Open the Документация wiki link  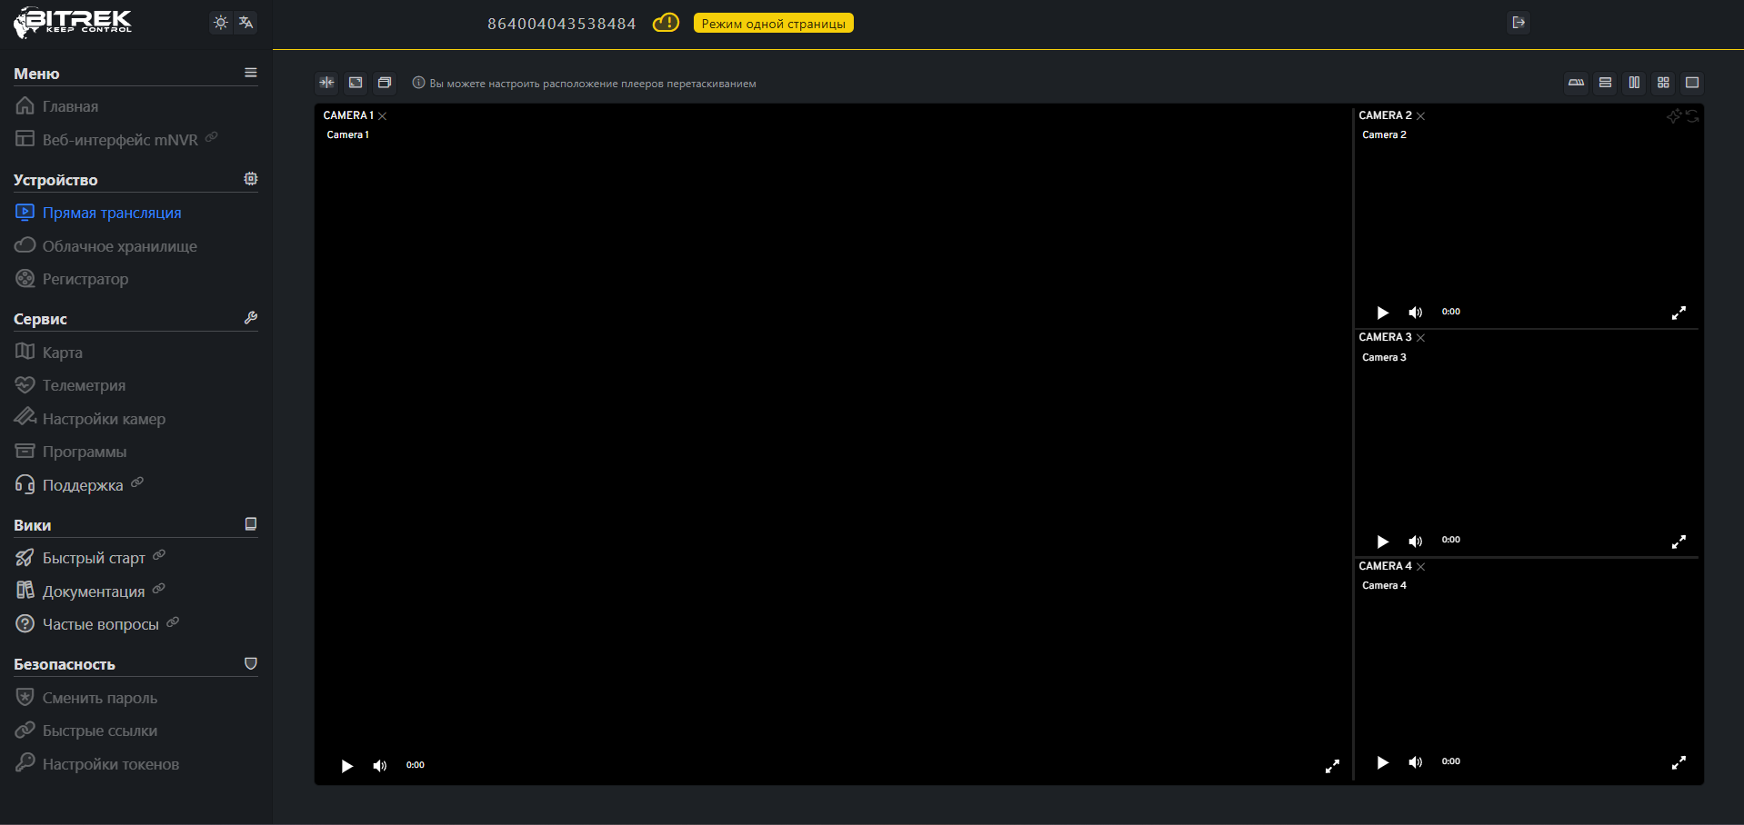93,591
